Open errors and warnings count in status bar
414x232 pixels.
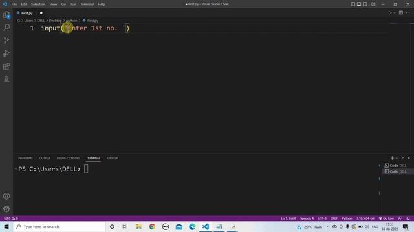(x=11, y=218)
